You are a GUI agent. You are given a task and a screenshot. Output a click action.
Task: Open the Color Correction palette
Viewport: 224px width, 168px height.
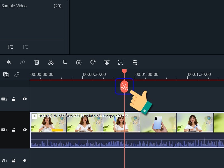tap(93, 62)
